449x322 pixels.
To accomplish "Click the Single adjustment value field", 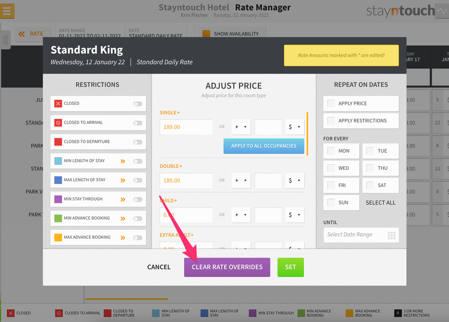I will (x=268, y=127).
